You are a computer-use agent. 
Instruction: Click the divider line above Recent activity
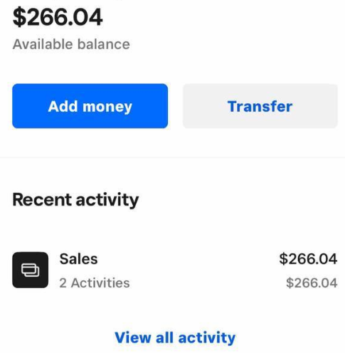(x=172, y=157)
